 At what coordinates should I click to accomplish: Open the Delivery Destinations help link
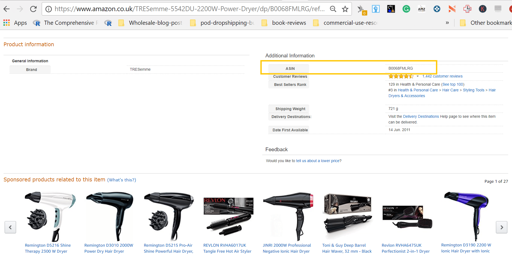click(x=421, y=117)
